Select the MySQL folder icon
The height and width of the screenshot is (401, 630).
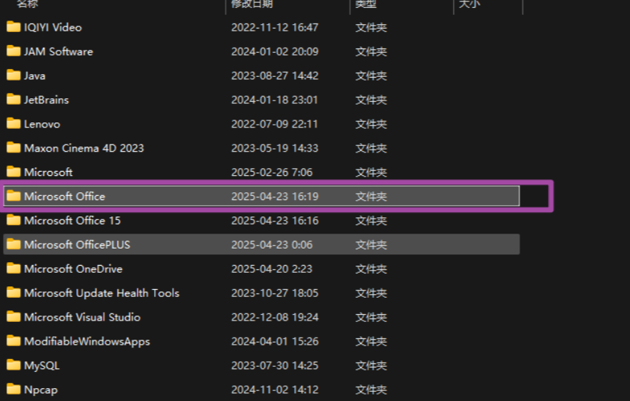coord(14,365)
